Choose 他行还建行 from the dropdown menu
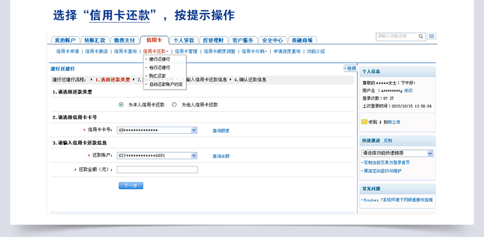Image resolution: width=484 pixels, height=237 pixels. click(x=159, y=68)
